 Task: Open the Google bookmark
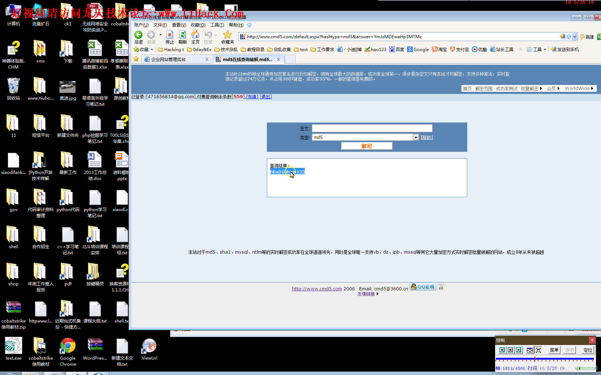(418, 49)
